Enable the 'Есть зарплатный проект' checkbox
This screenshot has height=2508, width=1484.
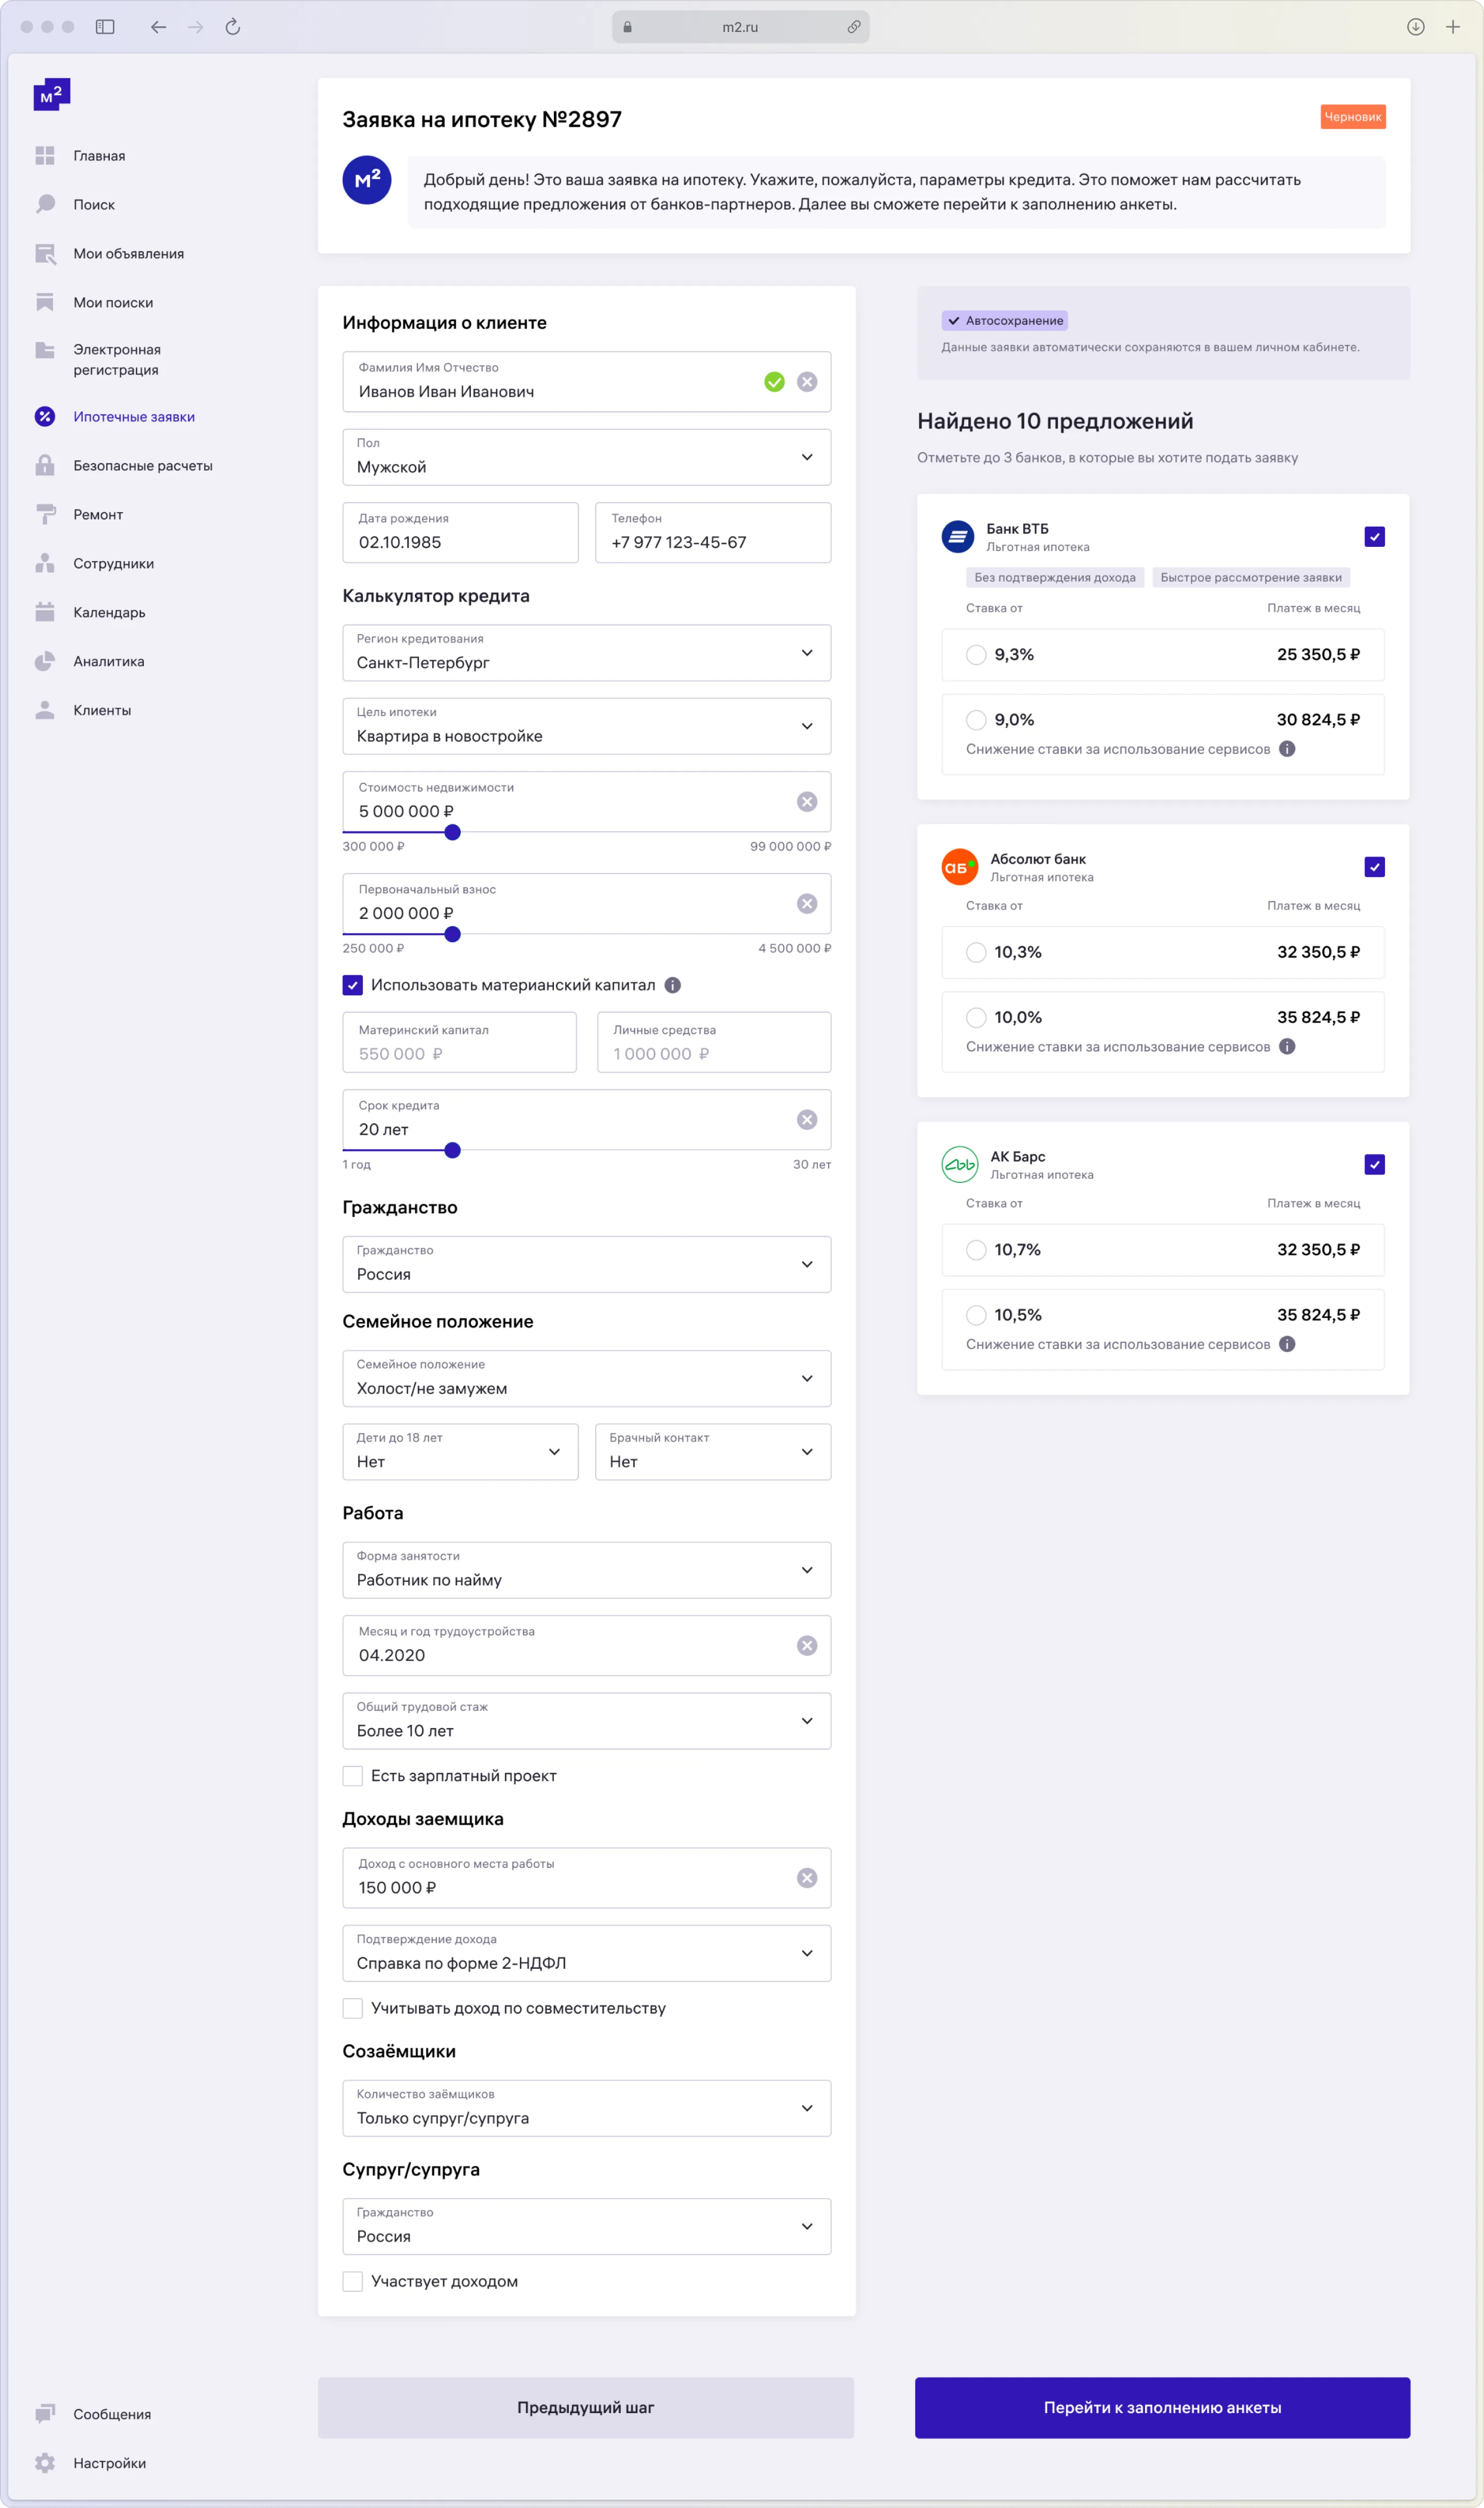tap(353, 1776)
